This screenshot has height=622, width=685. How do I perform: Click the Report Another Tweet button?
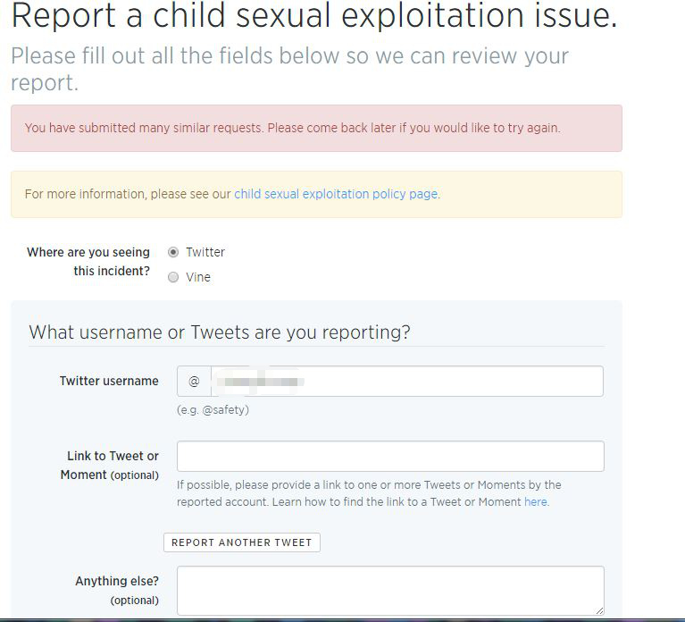(242, 542)
